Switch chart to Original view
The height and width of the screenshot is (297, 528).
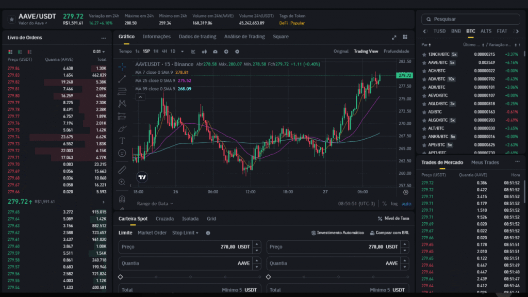pos(341,51)
